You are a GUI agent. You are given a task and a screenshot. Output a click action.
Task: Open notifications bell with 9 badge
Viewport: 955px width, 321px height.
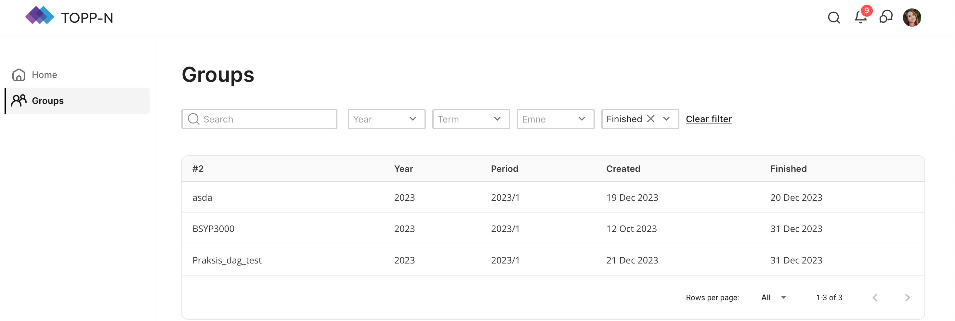click(x=860, y=18)
